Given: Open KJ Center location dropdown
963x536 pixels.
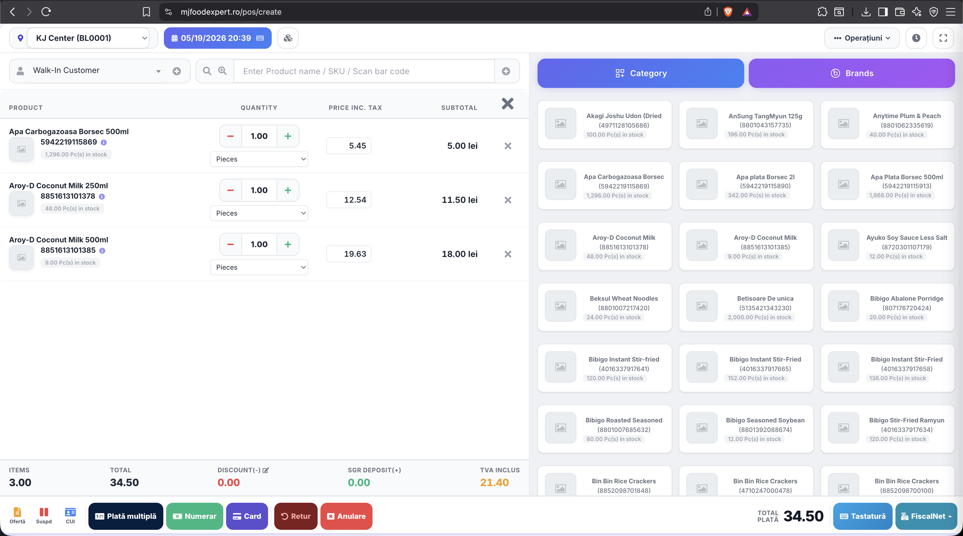Looking at the screenshot, I should click(88, 38).
